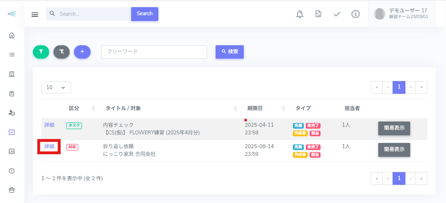Sort by the 区分 column header
The height and width of the screenshot is (203, 446).
coord(73,108)
